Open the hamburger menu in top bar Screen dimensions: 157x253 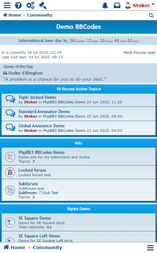click(7, 5)
